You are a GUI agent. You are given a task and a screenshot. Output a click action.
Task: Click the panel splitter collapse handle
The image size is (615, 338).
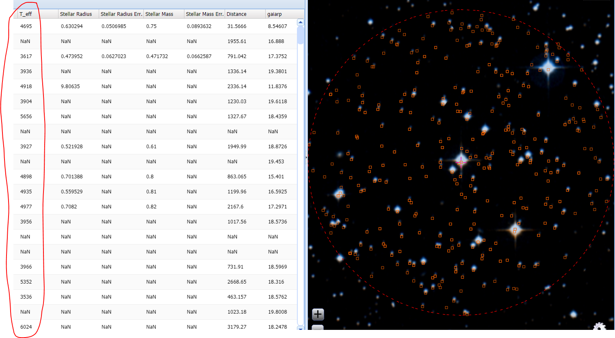(306, 157)
